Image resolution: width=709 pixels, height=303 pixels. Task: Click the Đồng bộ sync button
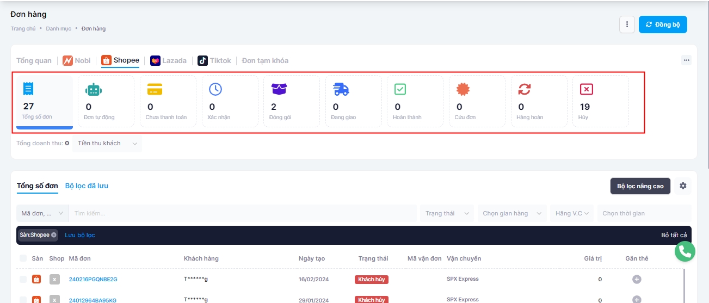pyautogui.click(x=663, y=24)
